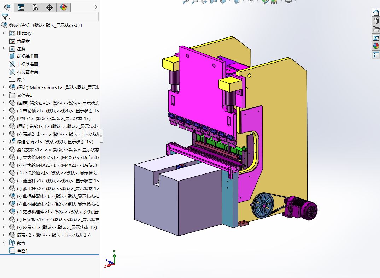Open SOLIDWORKS Resources home icon in task pane
The image size is (380, 278).
376,12
